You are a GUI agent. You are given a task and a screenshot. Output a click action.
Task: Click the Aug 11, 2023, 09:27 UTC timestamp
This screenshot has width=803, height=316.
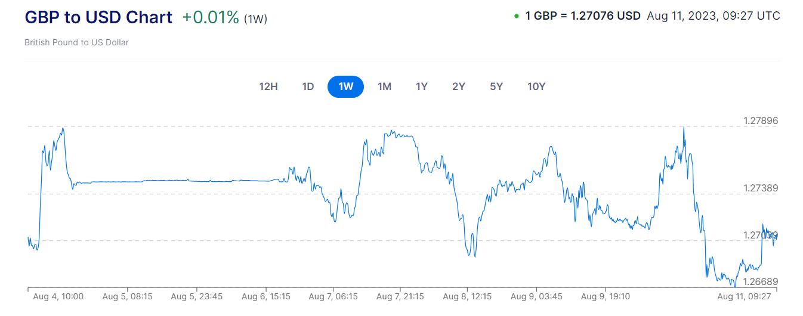point(713,16)
